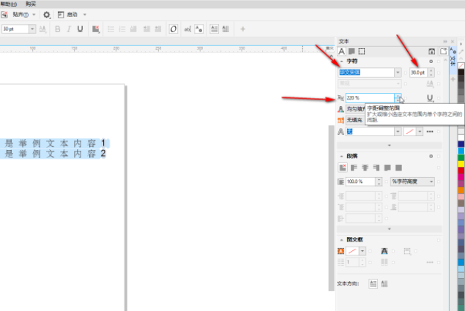Toggle bold formatting in the property bar
Screen dimensions: 465x311
coord(57,29)
